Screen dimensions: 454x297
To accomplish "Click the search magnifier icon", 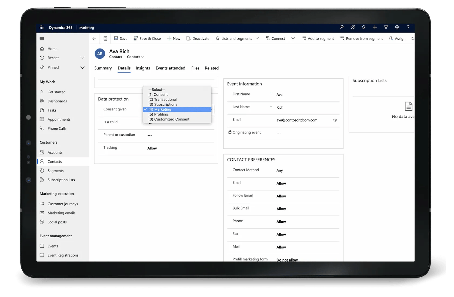I will 342,27.
